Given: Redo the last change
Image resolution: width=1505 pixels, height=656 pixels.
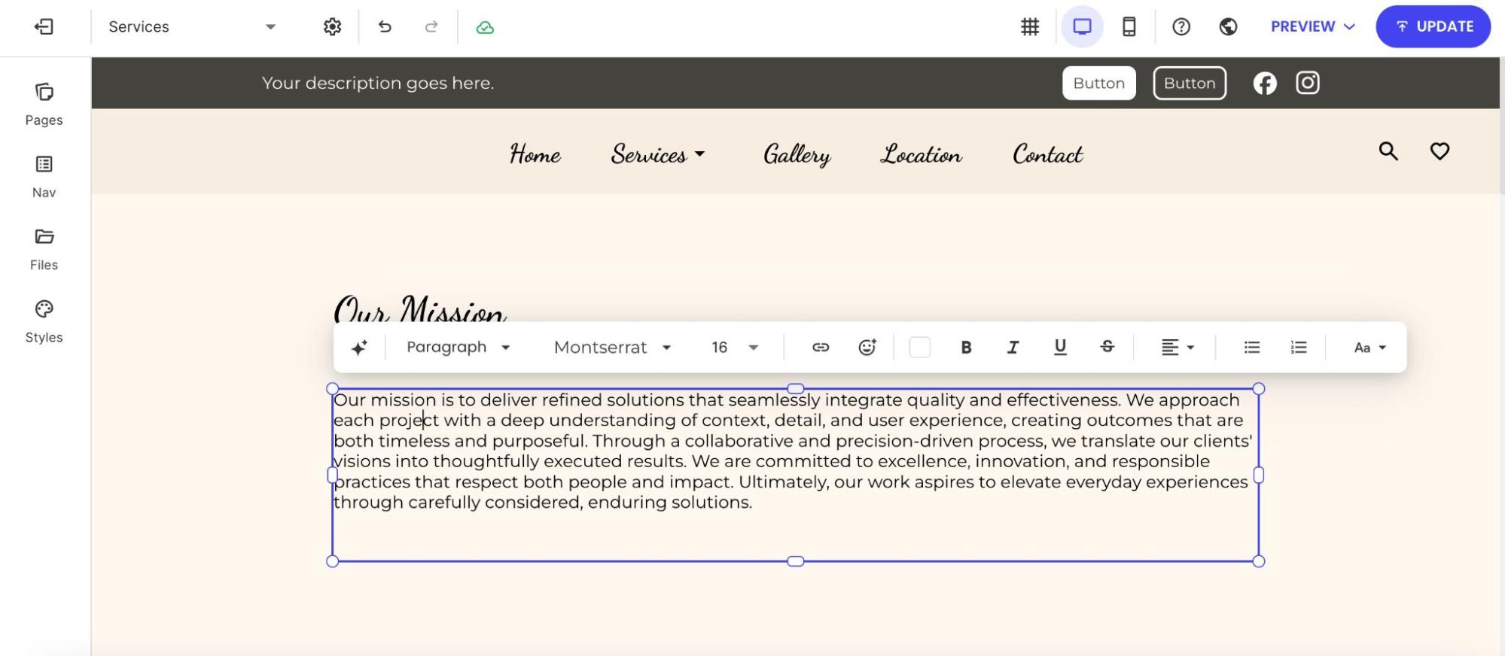Looking at the screenshot, I should pyautogui.click(x=431, y=27).
